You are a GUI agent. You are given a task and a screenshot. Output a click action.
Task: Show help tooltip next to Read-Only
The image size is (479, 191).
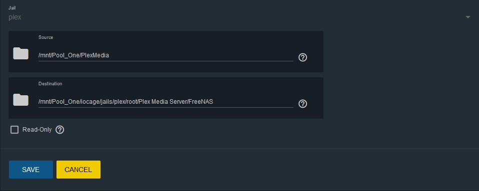click(60, 130)
